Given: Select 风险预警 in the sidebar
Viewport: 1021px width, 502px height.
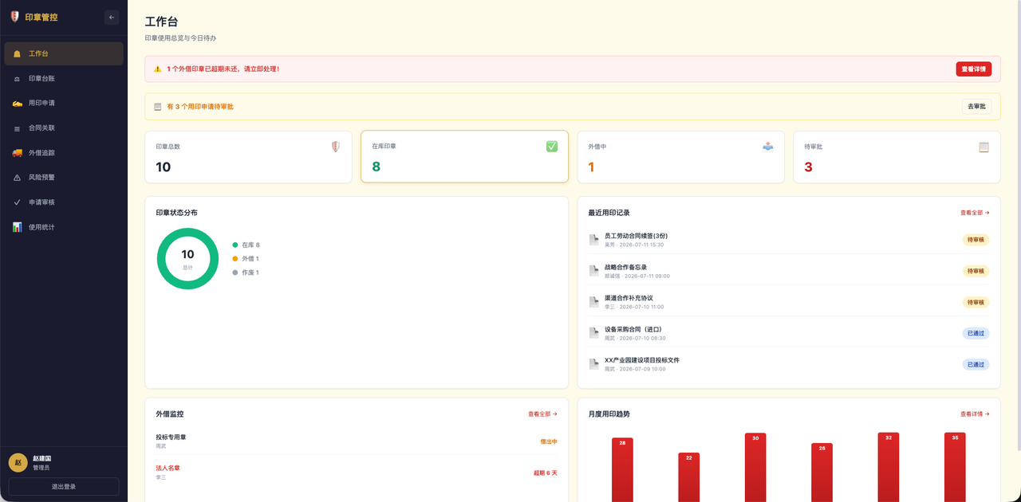Looking at the screenshot, I should tap(64, 177).
